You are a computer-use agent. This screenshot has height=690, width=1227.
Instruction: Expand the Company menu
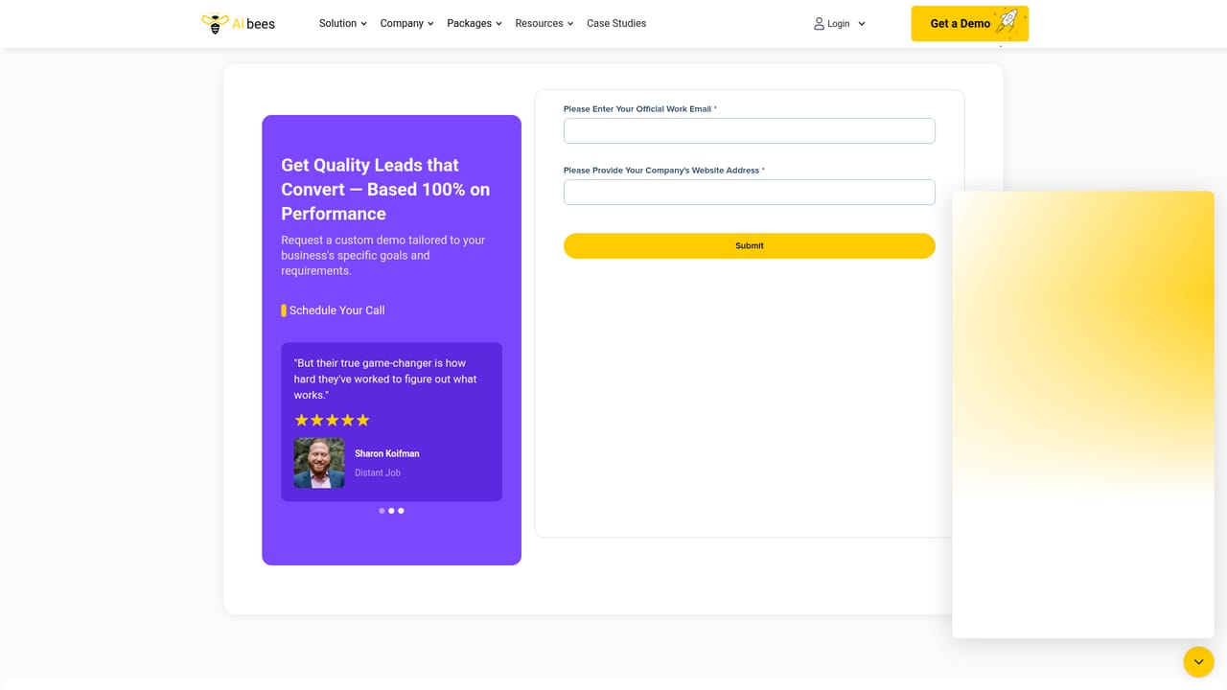406,23
